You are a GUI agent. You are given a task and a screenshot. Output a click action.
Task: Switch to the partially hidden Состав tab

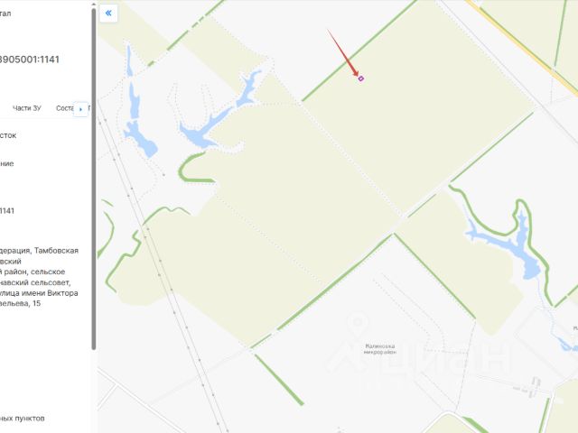point(64,108)
